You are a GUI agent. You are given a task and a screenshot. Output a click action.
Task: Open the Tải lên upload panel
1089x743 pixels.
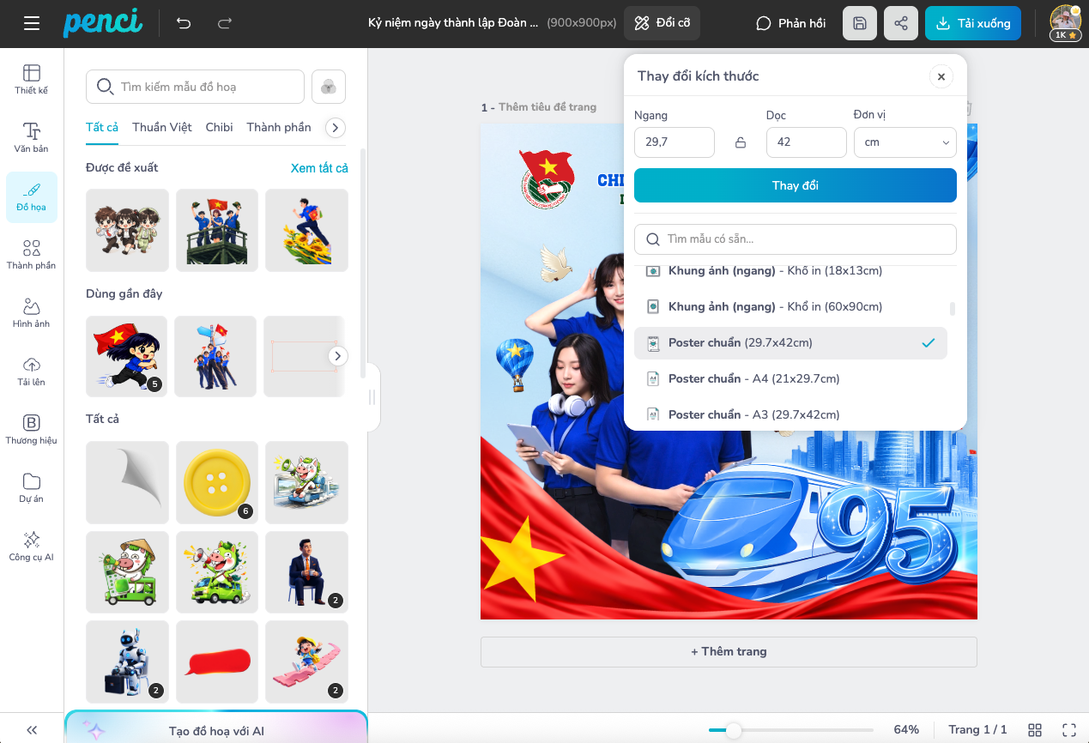pyautogui.click(x=32, y=371)
